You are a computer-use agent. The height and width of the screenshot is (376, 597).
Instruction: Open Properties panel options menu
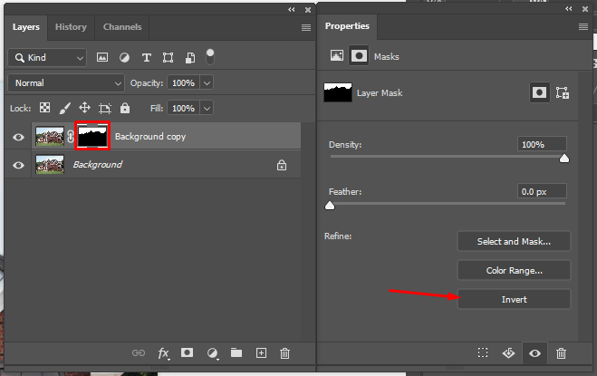click(x=583, y=26)
